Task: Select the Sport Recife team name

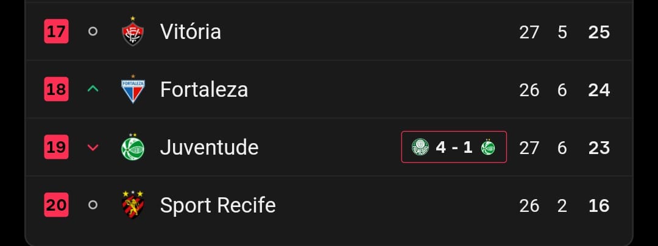Action: (218, 205)
